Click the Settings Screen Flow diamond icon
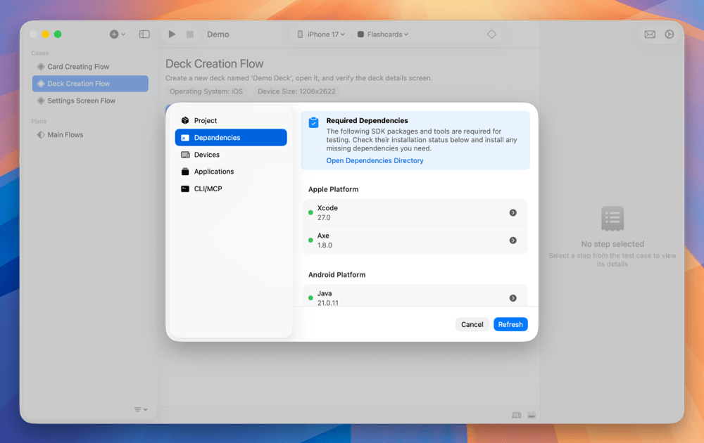 (41, 101)
